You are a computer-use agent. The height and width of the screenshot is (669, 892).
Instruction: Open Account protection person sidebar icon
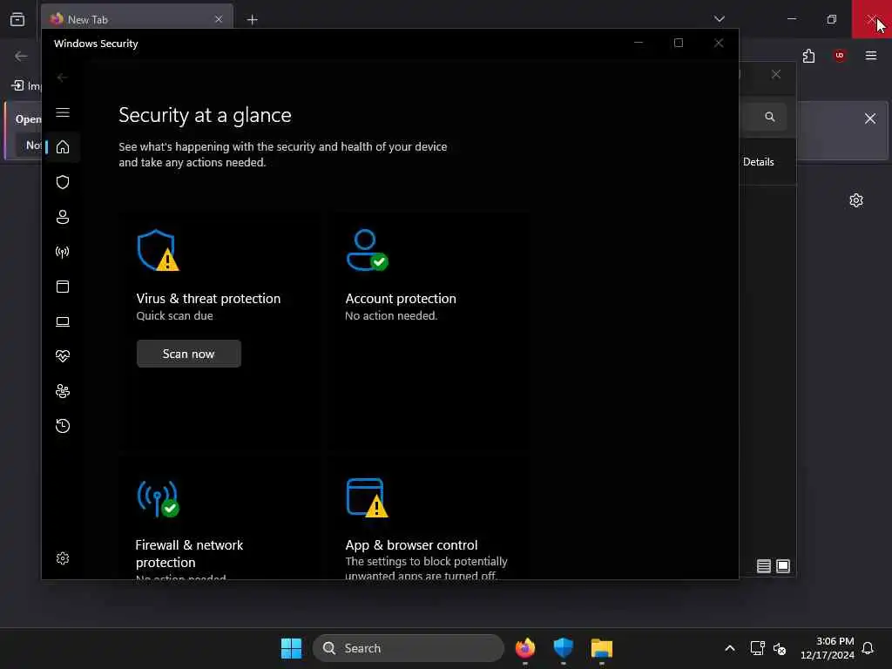(63, 217)
